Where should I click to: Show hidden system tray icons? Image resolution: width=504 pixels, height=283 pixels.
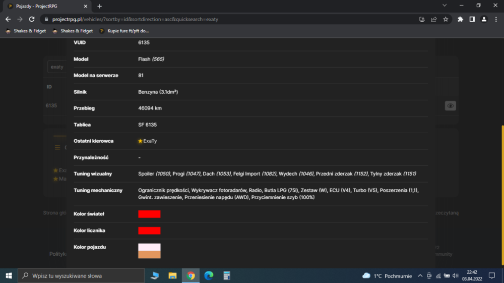420,275
